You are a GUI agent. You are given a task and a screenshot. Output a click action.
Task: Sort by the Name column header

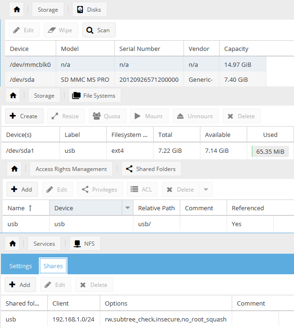[x=20, y=208]
